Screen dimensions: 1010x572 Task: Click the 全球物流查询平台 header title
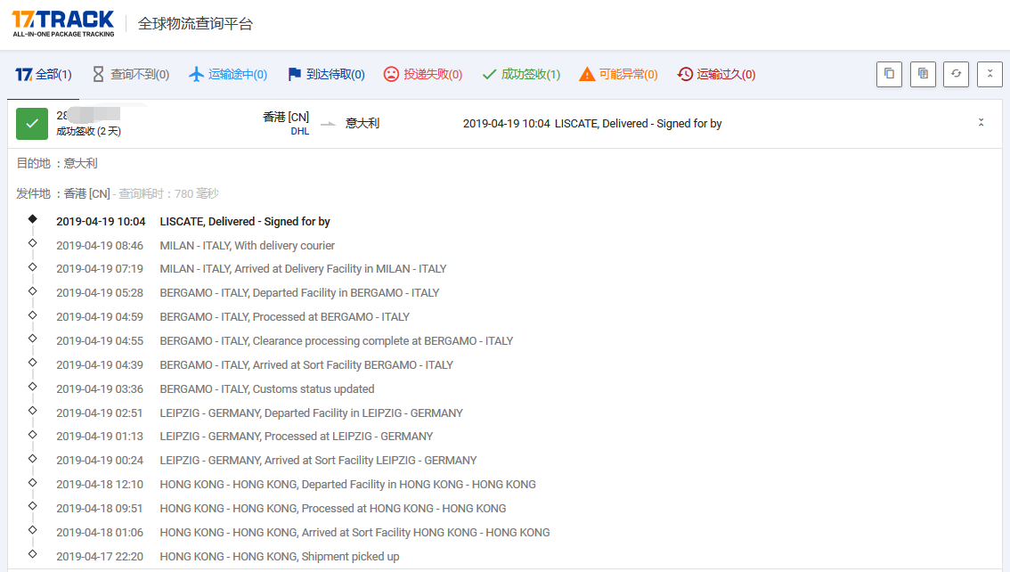coord(195,24)
